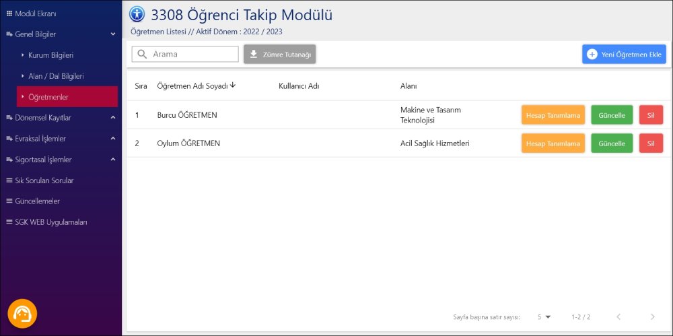The image size is (673, 336).
Task: Expand the Dönemsel Kayıtlar menu
Action: point(113,118)
